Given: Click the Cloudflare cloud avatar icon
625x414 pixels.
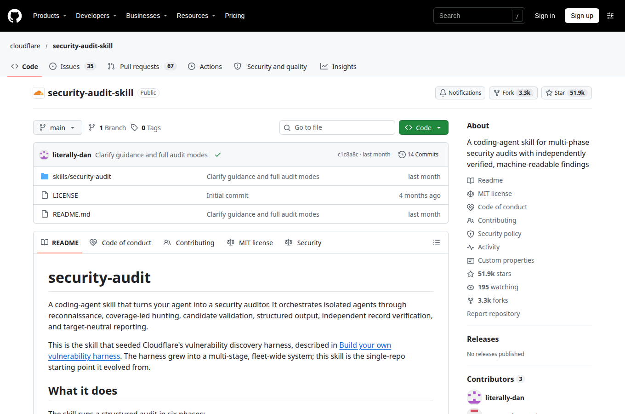Looking at the screenshot, I should [39, 93].
